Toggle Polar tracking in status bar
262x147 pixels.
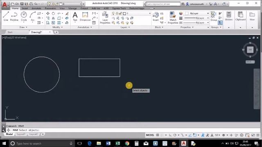point(175,135)
